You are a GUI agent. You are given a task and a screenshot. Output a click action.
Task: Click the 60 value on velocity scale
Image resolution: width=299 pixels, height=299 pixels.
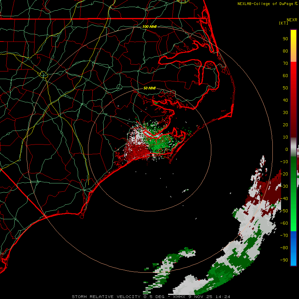point(285,76)
